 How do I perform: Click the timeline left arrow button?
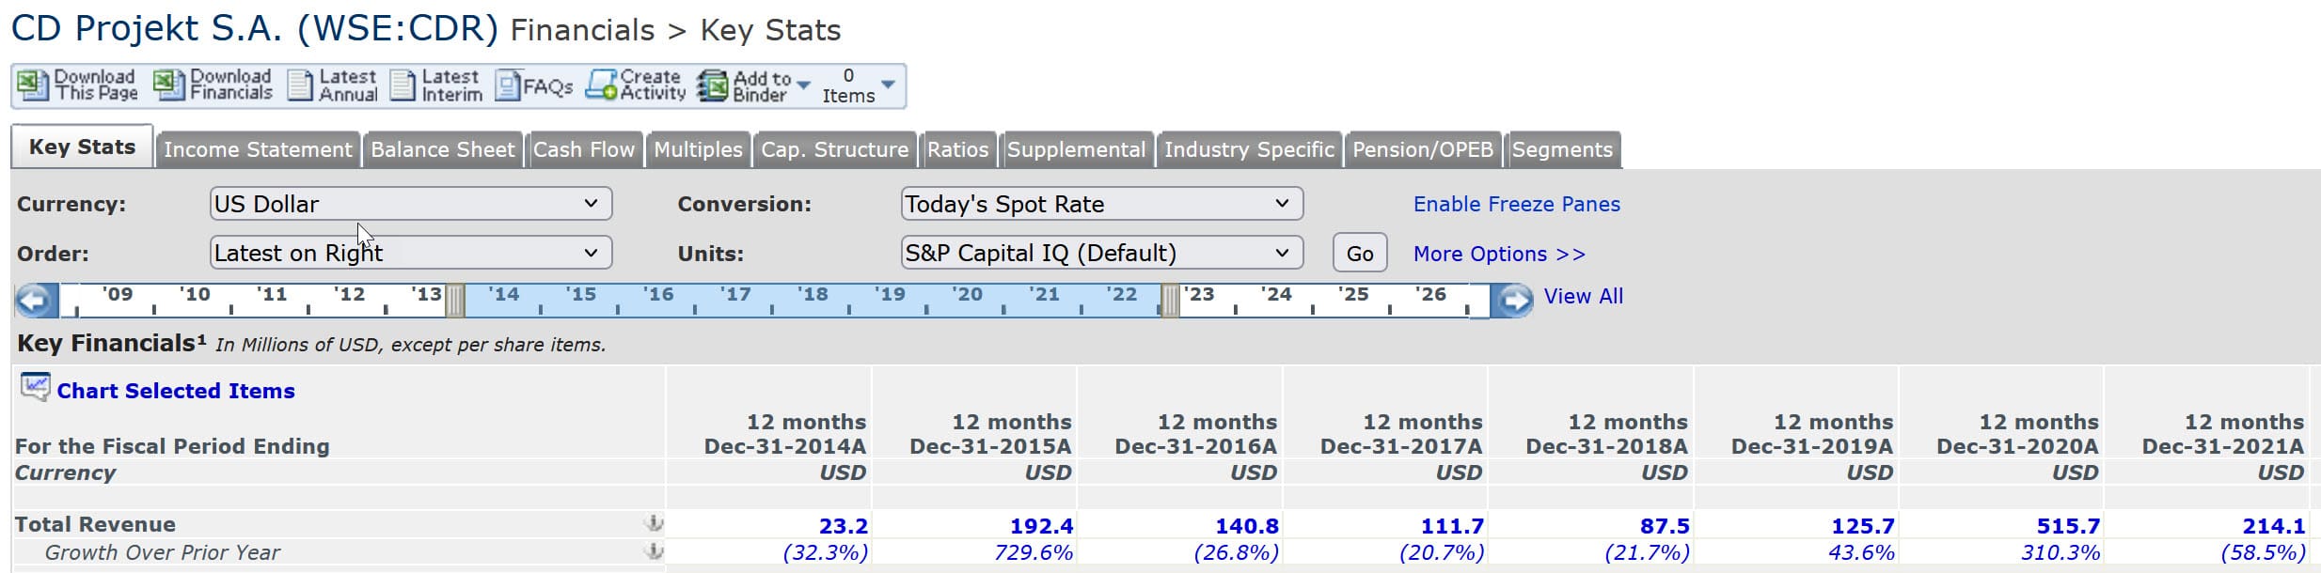tap(36, 301)
